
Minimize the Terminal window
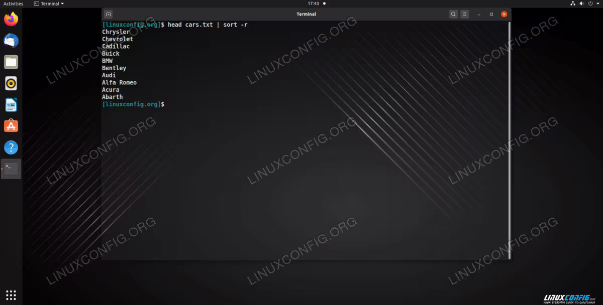click(479, 14)
